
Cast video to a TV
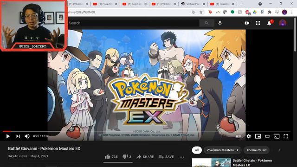pyautogui.click(x=277, y=136)
